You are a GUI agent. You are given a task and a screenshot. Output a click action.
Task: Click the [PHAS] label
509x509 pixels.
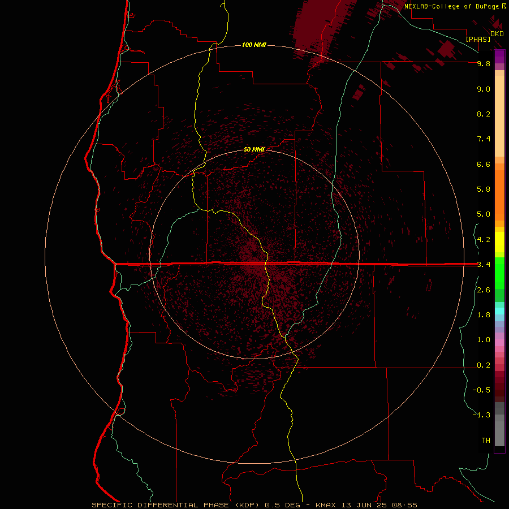[x=478, y=39]
